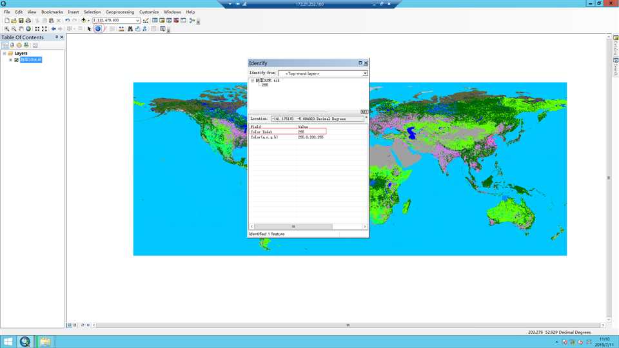
Task: Open Create Viewer Window tool
Action: click(162, 29)
